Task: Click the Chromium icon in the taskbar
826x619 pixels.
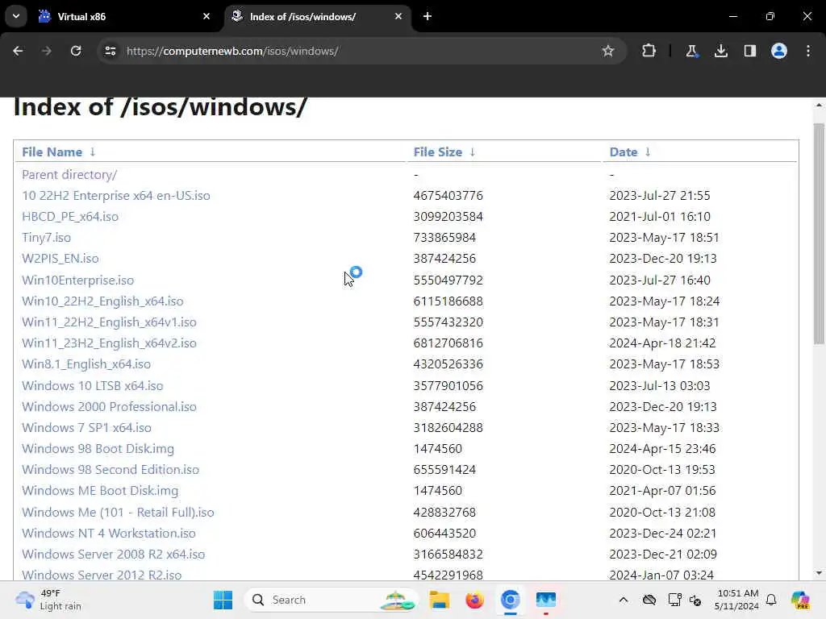Action: [510, 600]
